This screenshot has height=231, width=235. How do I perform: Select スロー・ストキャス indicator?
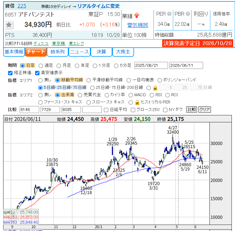pyautogui.click(x=88, y=102)
